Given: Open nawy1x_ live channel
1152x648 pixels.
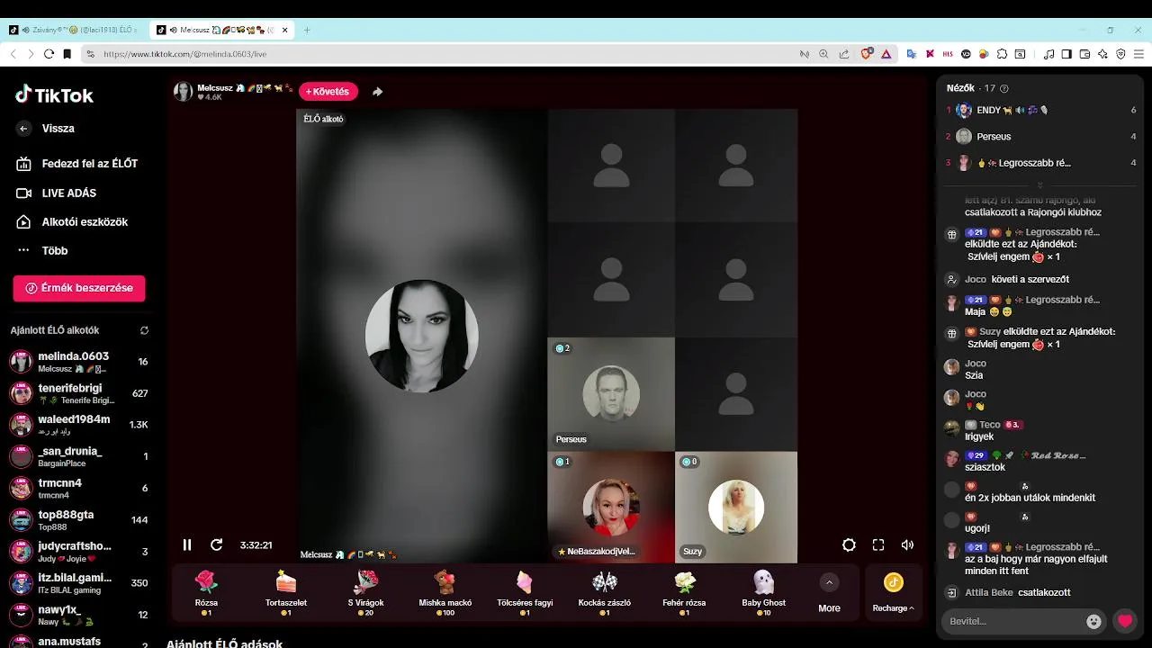Looking at the screenshot, I should (79, 614).
